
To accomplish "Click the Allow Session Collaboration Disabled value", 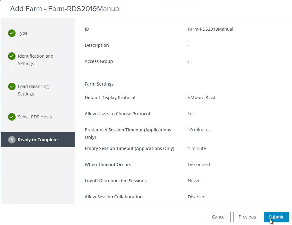I will (x=197, y=197).
